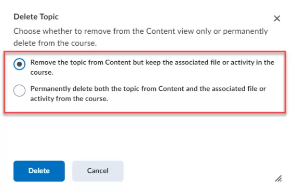The image size is (295, 193).
Task: Select the Remove topic from Content radio button
Action: tap(19, 64)
